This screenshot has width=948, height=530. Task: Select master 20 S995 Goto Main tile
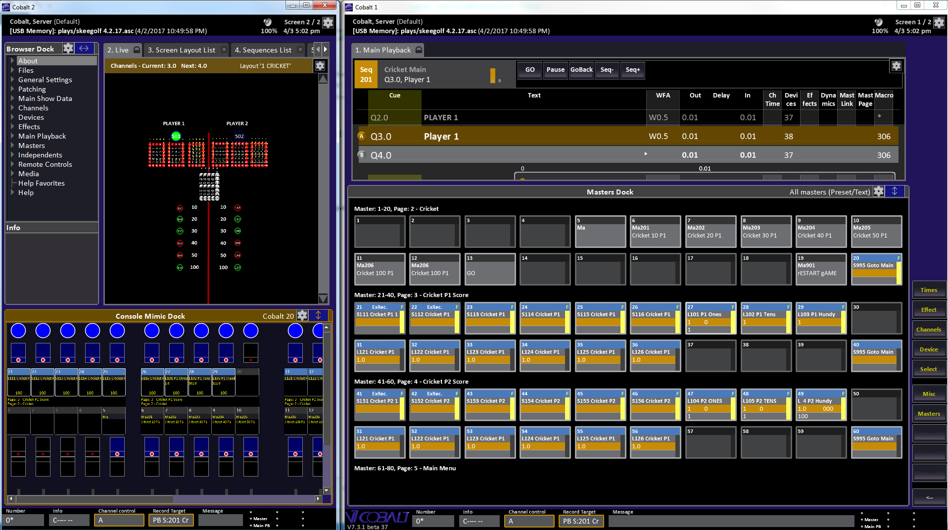(876, 269)
